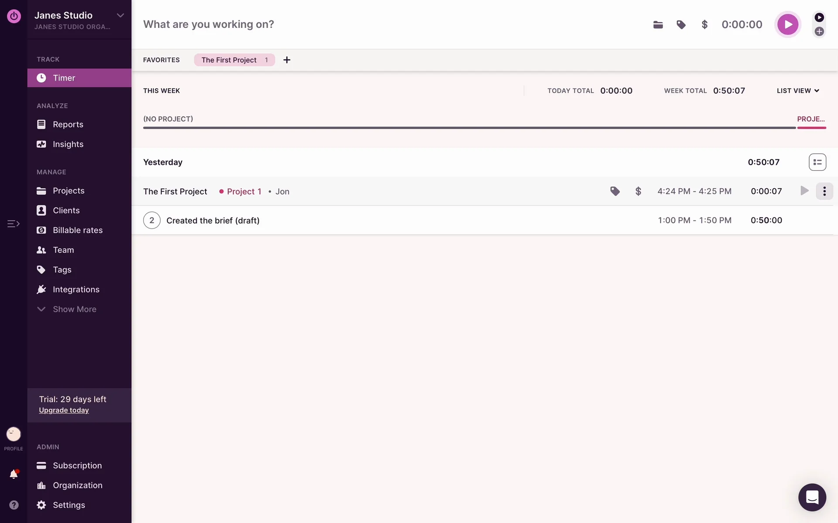Viewport: 838px width, 523px height.
Task: Click the pink Project segment in the timeline bar
Action: coord(811,127)
